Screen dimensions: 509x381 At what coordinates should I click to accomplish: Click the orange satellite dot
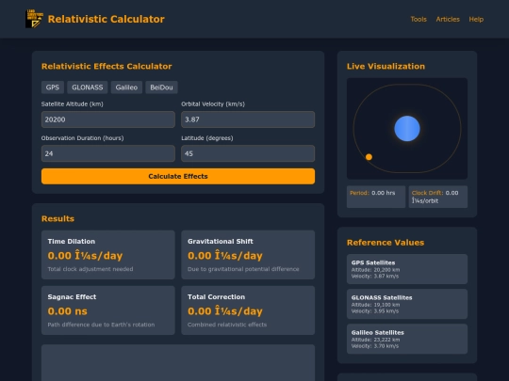point(369,157)
